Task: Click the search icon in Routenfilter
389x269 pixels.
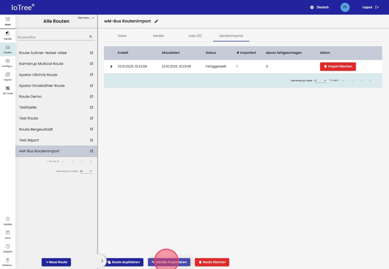Action: coord(91,37)
